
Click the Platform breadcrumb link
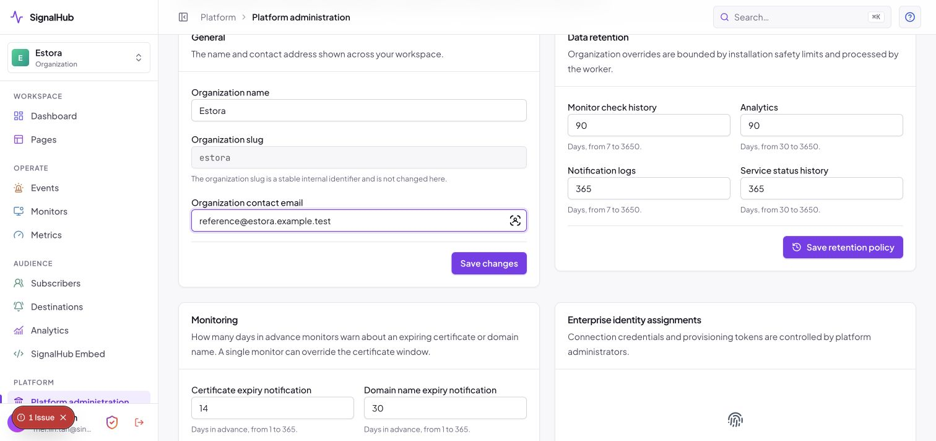(x=218, y=17)
